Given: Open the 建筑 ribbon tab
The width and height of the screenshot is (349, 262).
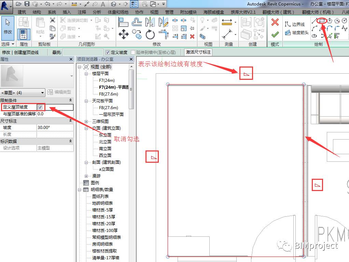Looking at the screenshot, I should [22, 12].
